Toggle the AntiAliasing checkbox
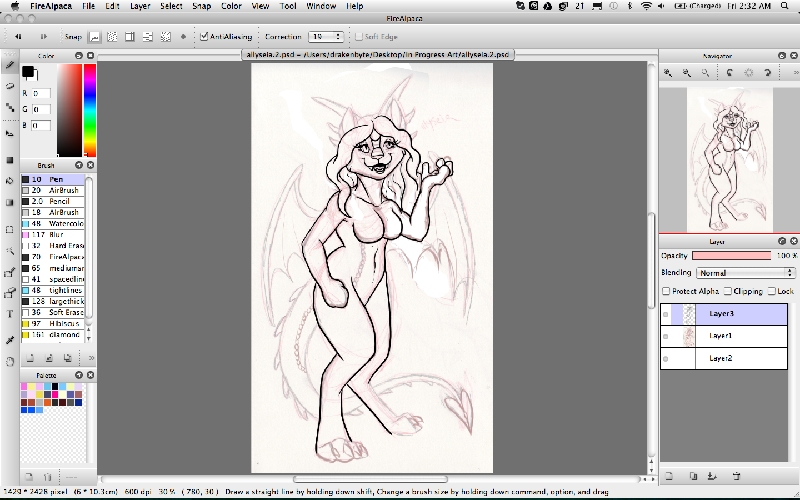This screenshot has height=500, width=800. click(x=204, y=37)
